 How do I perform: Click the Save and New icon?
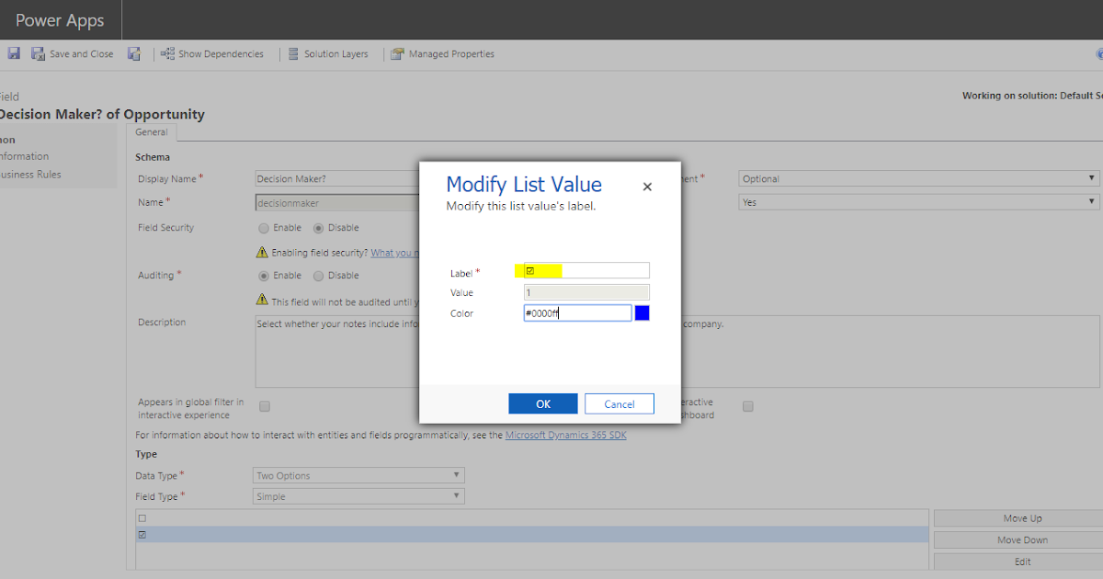click(134, 53)
